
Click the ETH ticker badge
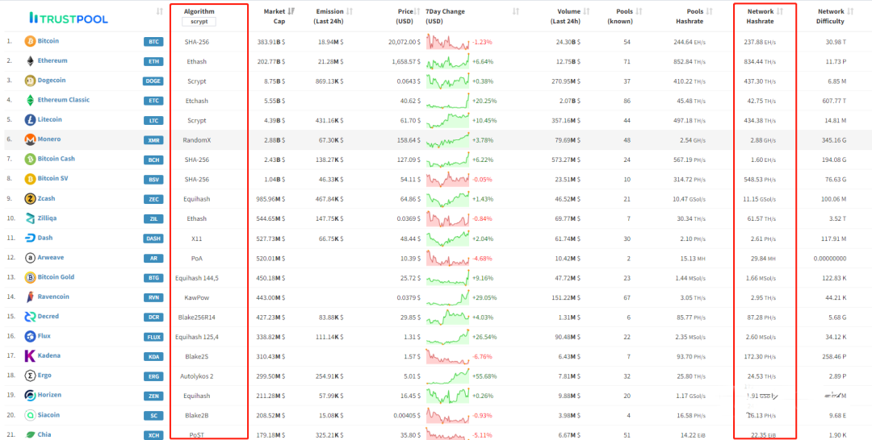(x=154, y=61)
